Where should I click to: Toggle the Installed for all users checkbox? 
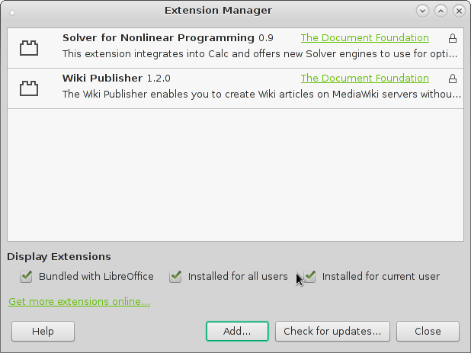pyautogui.click(x=176, y=276)
